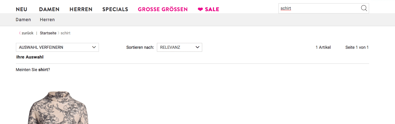The width and height of the screenshot is (395, 124).
Task: Click the heart icon beside SALE
Action: click(x=200, y=9)
